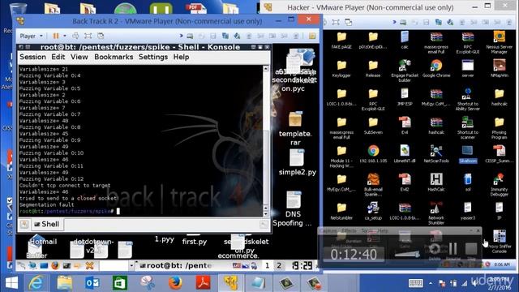The height and width of the screenshot is (292, 519).
Task: Open the Windows Start button
Action: click(x=11, y=283)
